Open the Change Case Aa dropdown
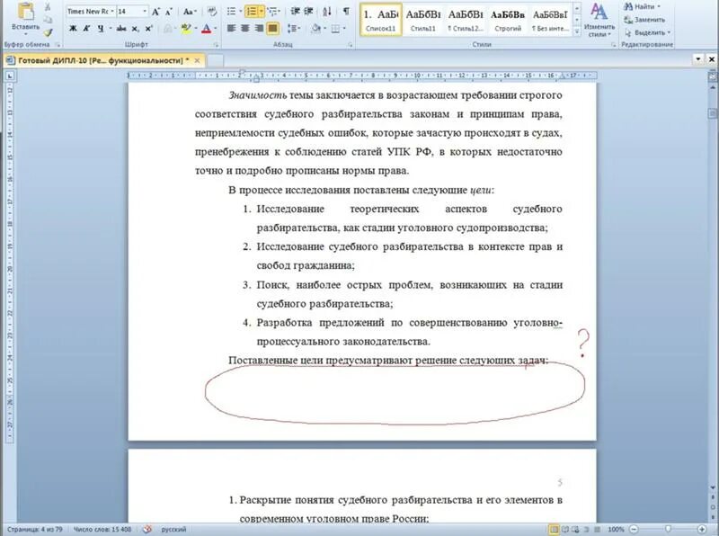The height and width of the screenshot is (536, 719). coord(190,12)
